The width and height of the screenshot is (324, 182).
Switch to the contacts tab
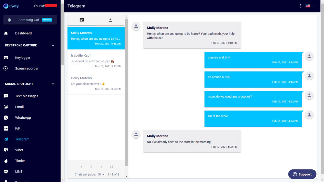[110, 20]
